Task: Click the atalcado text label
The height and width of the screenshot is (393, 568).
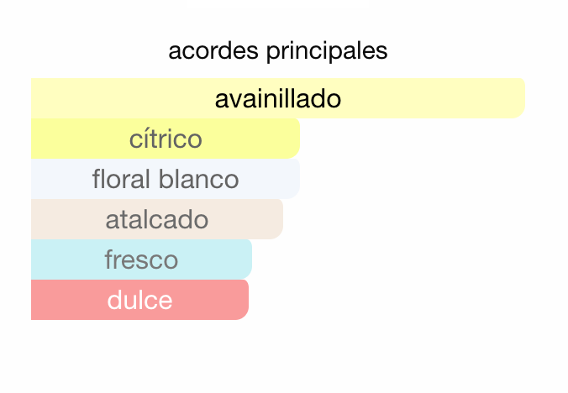Action: click(157, 219)
